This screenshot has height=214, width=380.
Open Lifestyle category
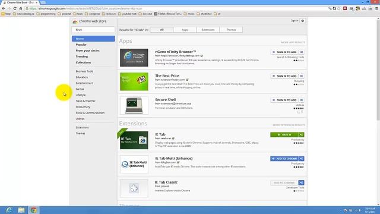(81, 95)
